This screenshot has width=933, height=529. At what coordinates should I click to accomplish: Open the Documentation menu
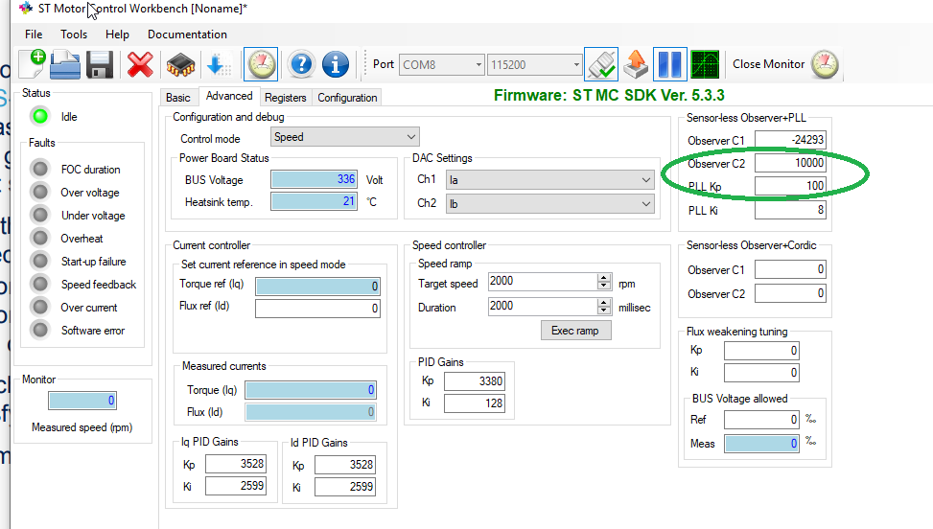[x=187, y=34]
